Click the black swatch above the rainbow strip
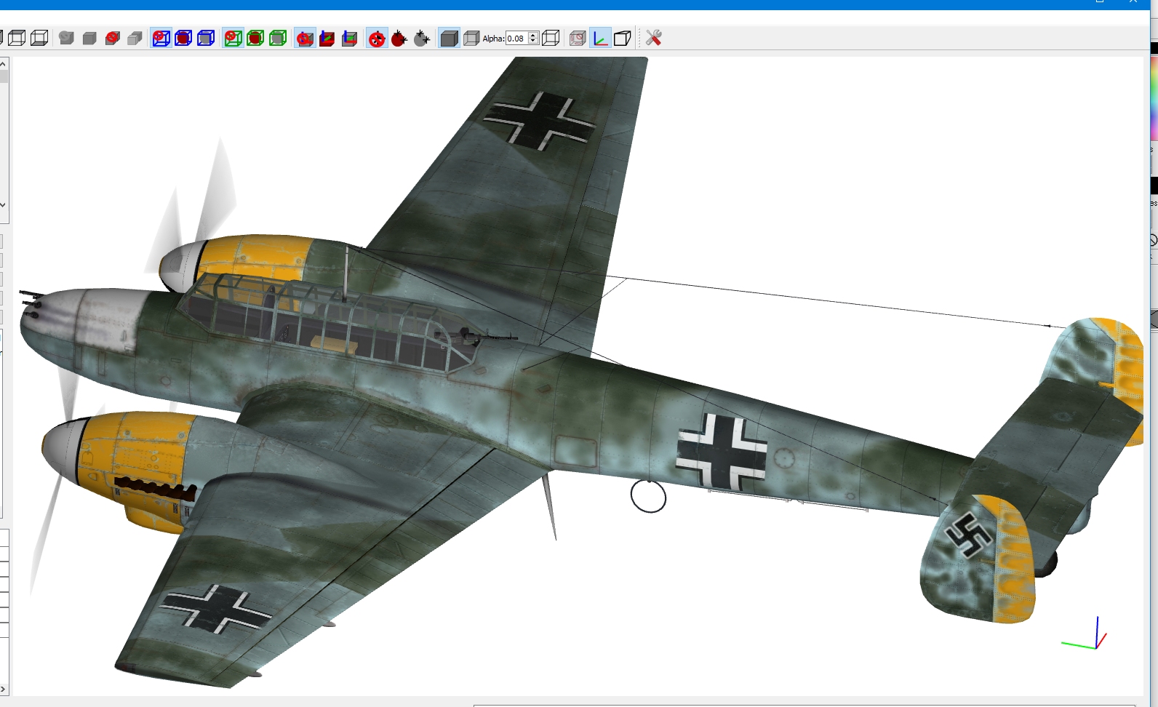The width and height of the screenshot is (1158, 707). [x=1154, y=48]
